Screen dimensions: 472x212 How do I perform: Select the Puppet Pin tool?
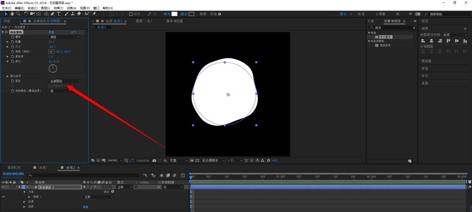pos(94,14)
